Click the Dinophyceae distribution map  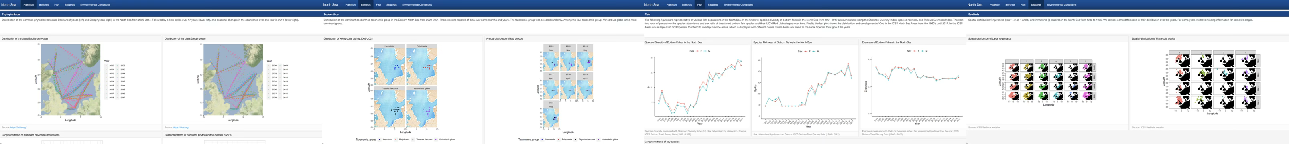coord(233,80)
